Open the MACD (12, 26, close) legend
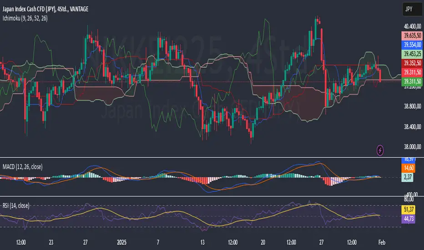Viewport: 424px width, 250px height. pyautogui.click(x=22, y=167)
